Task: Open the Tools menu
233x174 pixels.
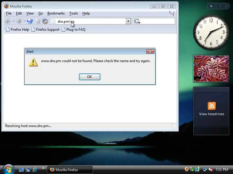Action: coord(74,13)
